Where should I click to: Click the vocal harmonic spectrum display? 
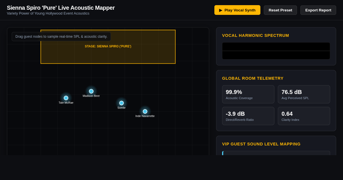(276, 51)
